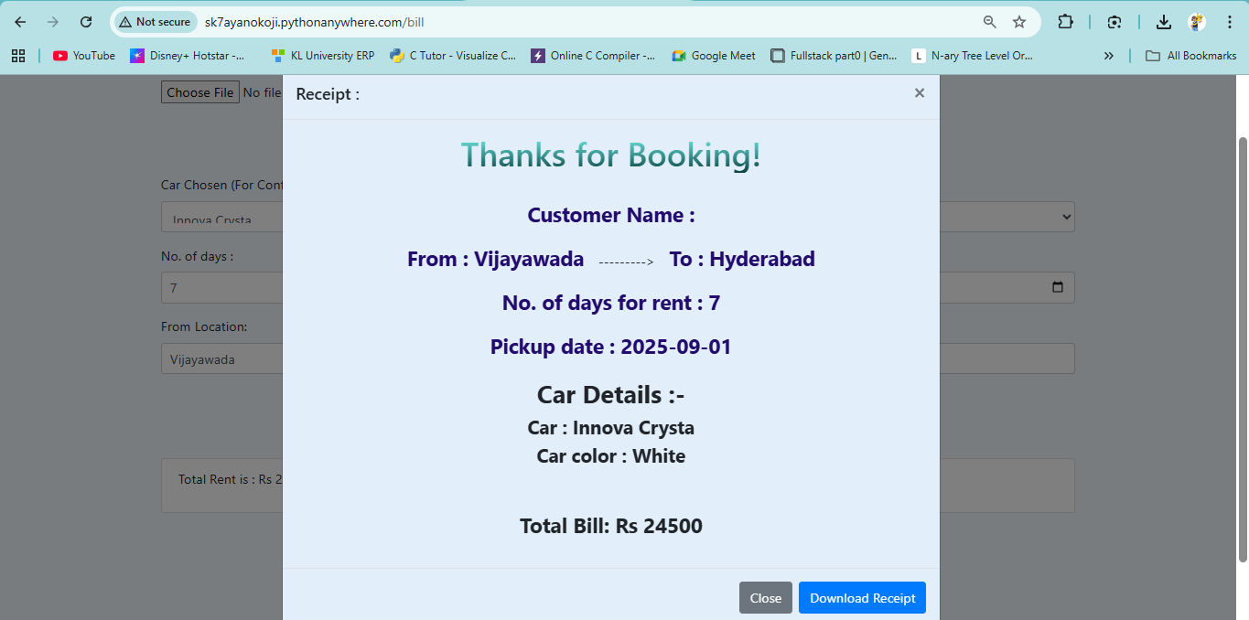Open the car selection dropdown arrow

pos(1065,217)
